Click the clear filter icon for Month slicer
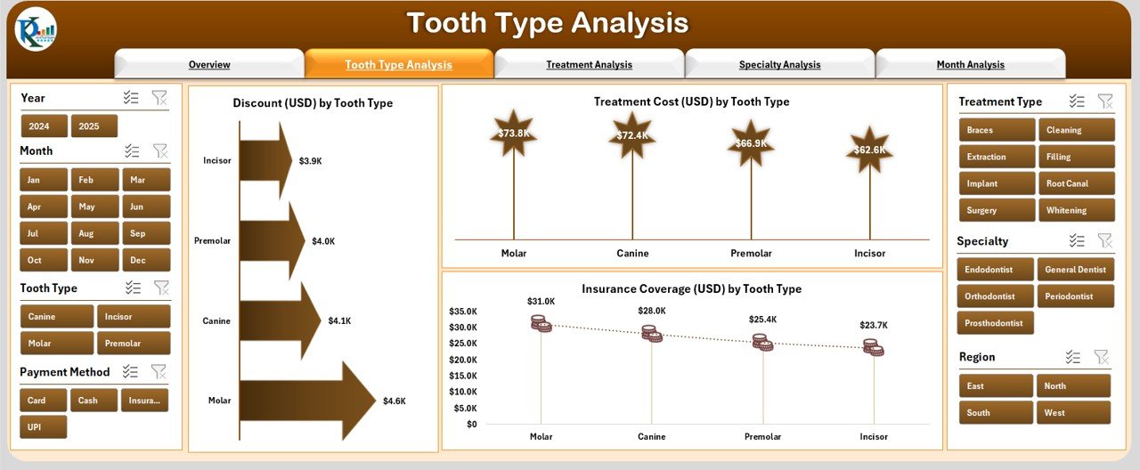The width and height of the screenshot is (1140, 470). (160, 151)
